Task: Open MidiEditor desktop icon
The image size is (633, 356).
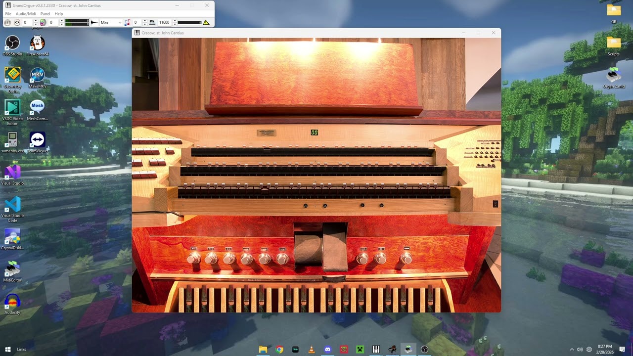Action: [12, 271]
